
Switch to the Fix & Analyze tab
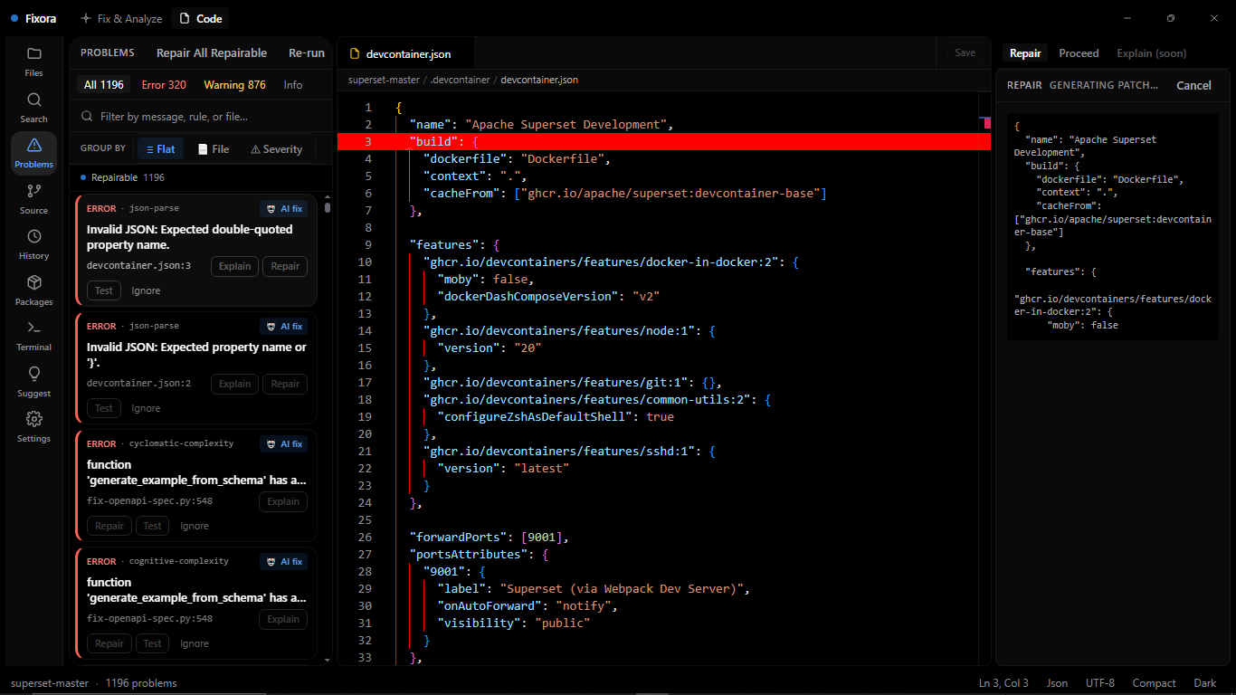click(x=121, y=18)
